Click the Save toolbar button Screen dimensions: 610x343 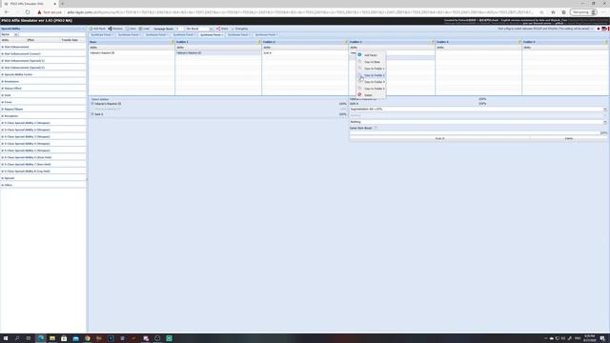point(132,29)
